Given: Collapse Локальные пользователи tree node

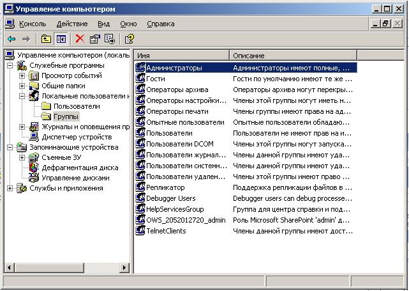Looking at the screenshot, I should click(x=22, y=96).
